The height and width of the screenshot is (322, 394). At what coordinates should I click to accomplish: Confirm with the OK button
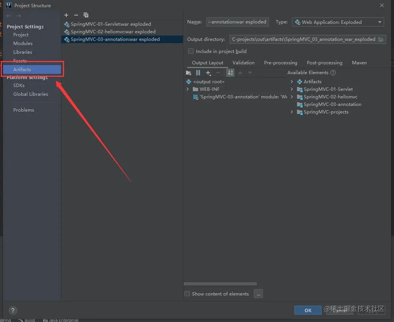308,310
